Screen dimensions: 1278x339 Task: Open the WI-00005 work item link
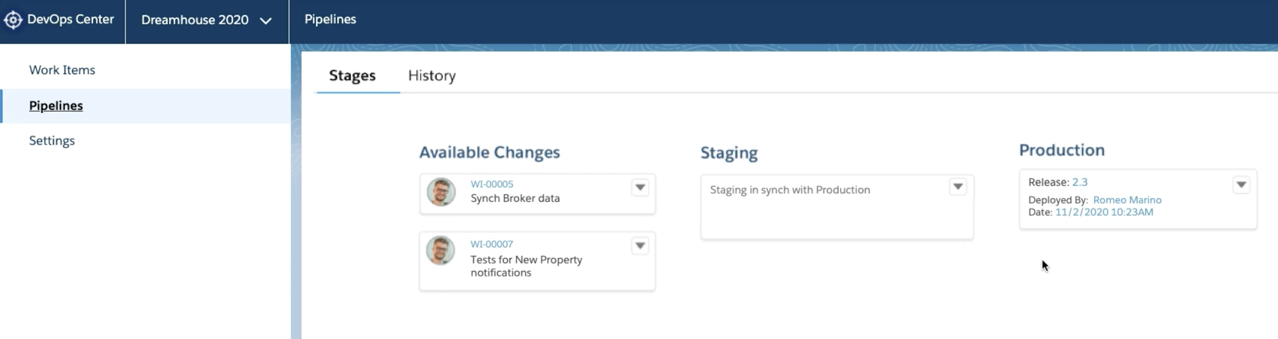[x=492, y=184]
